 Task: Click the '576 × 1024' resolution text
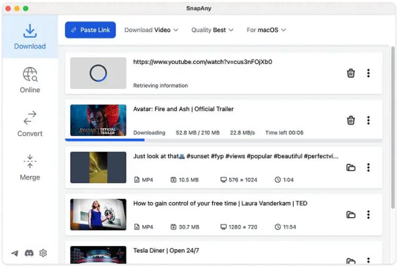click(243, 180)
